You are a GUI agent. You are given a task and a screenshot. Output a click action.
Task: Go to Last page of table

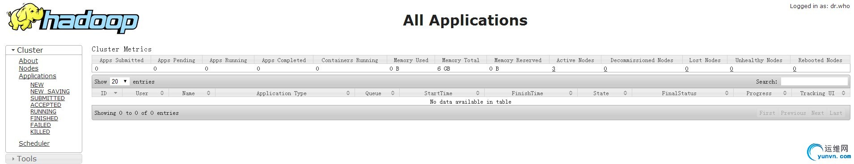(x=836, y=113)
